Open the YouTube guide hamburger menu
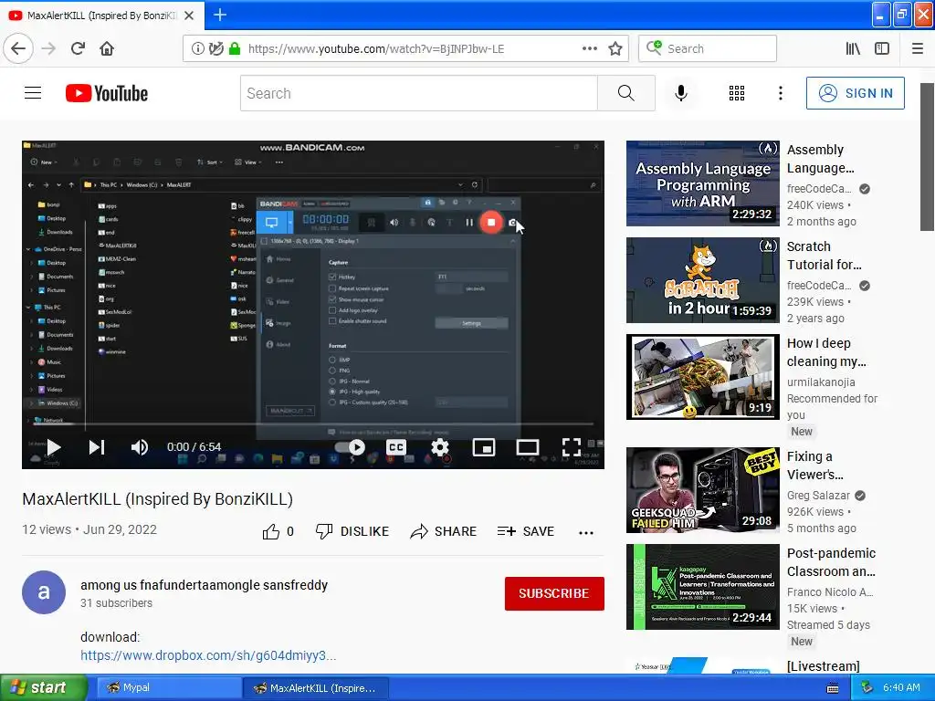 pyautogui.click(x=33, y=93)
